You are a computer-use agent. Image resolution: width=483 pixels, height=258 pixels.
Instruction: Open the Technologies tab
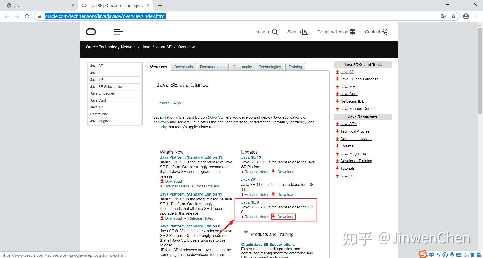tap(270, 67)
